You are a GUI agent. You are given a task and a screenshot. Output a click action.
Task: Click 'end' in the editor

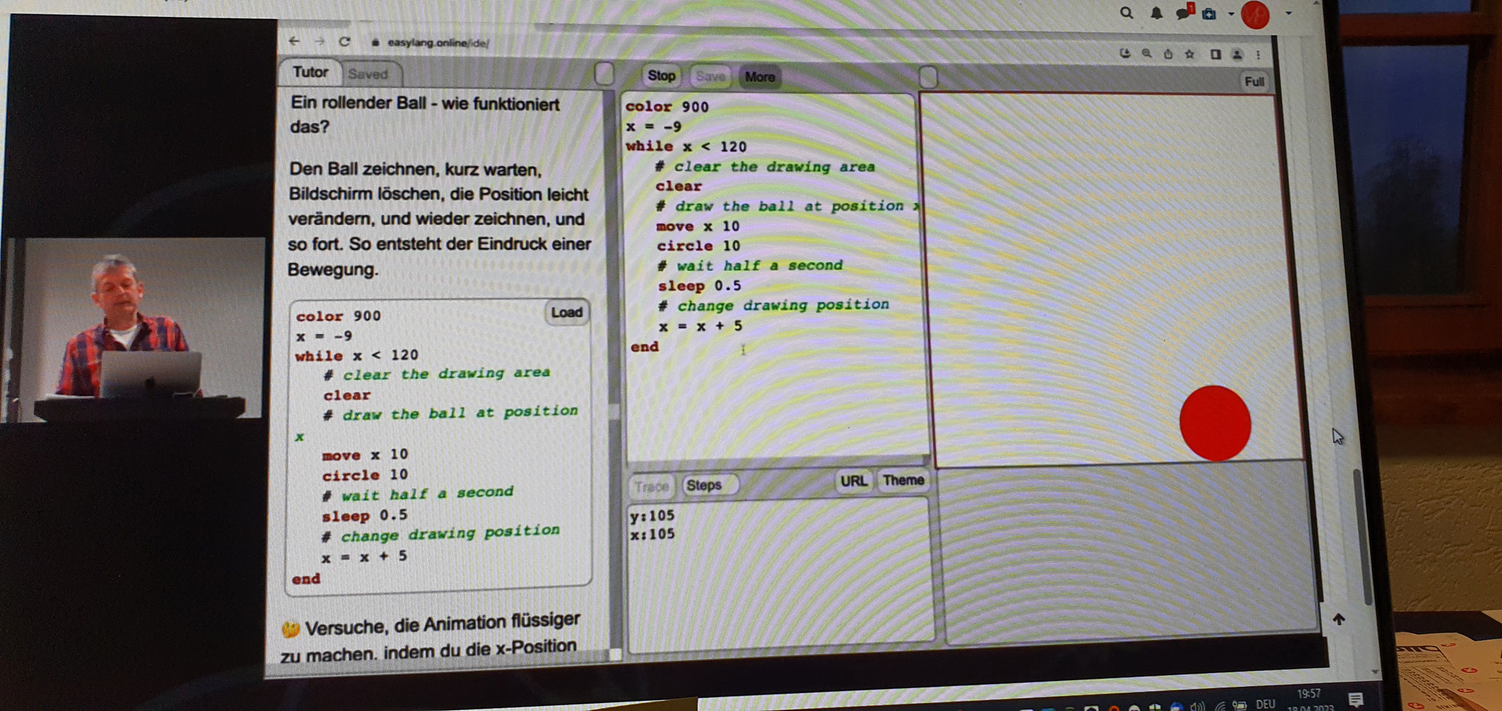645,346
